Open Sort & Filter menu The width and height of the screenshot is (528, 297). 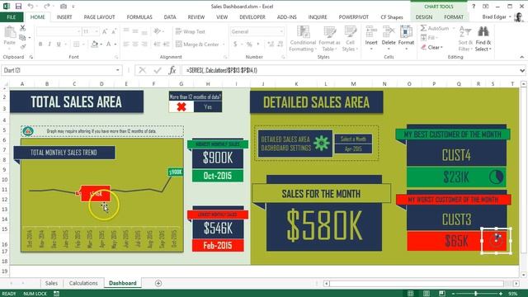pyautogui.click(x=465, y=39)
